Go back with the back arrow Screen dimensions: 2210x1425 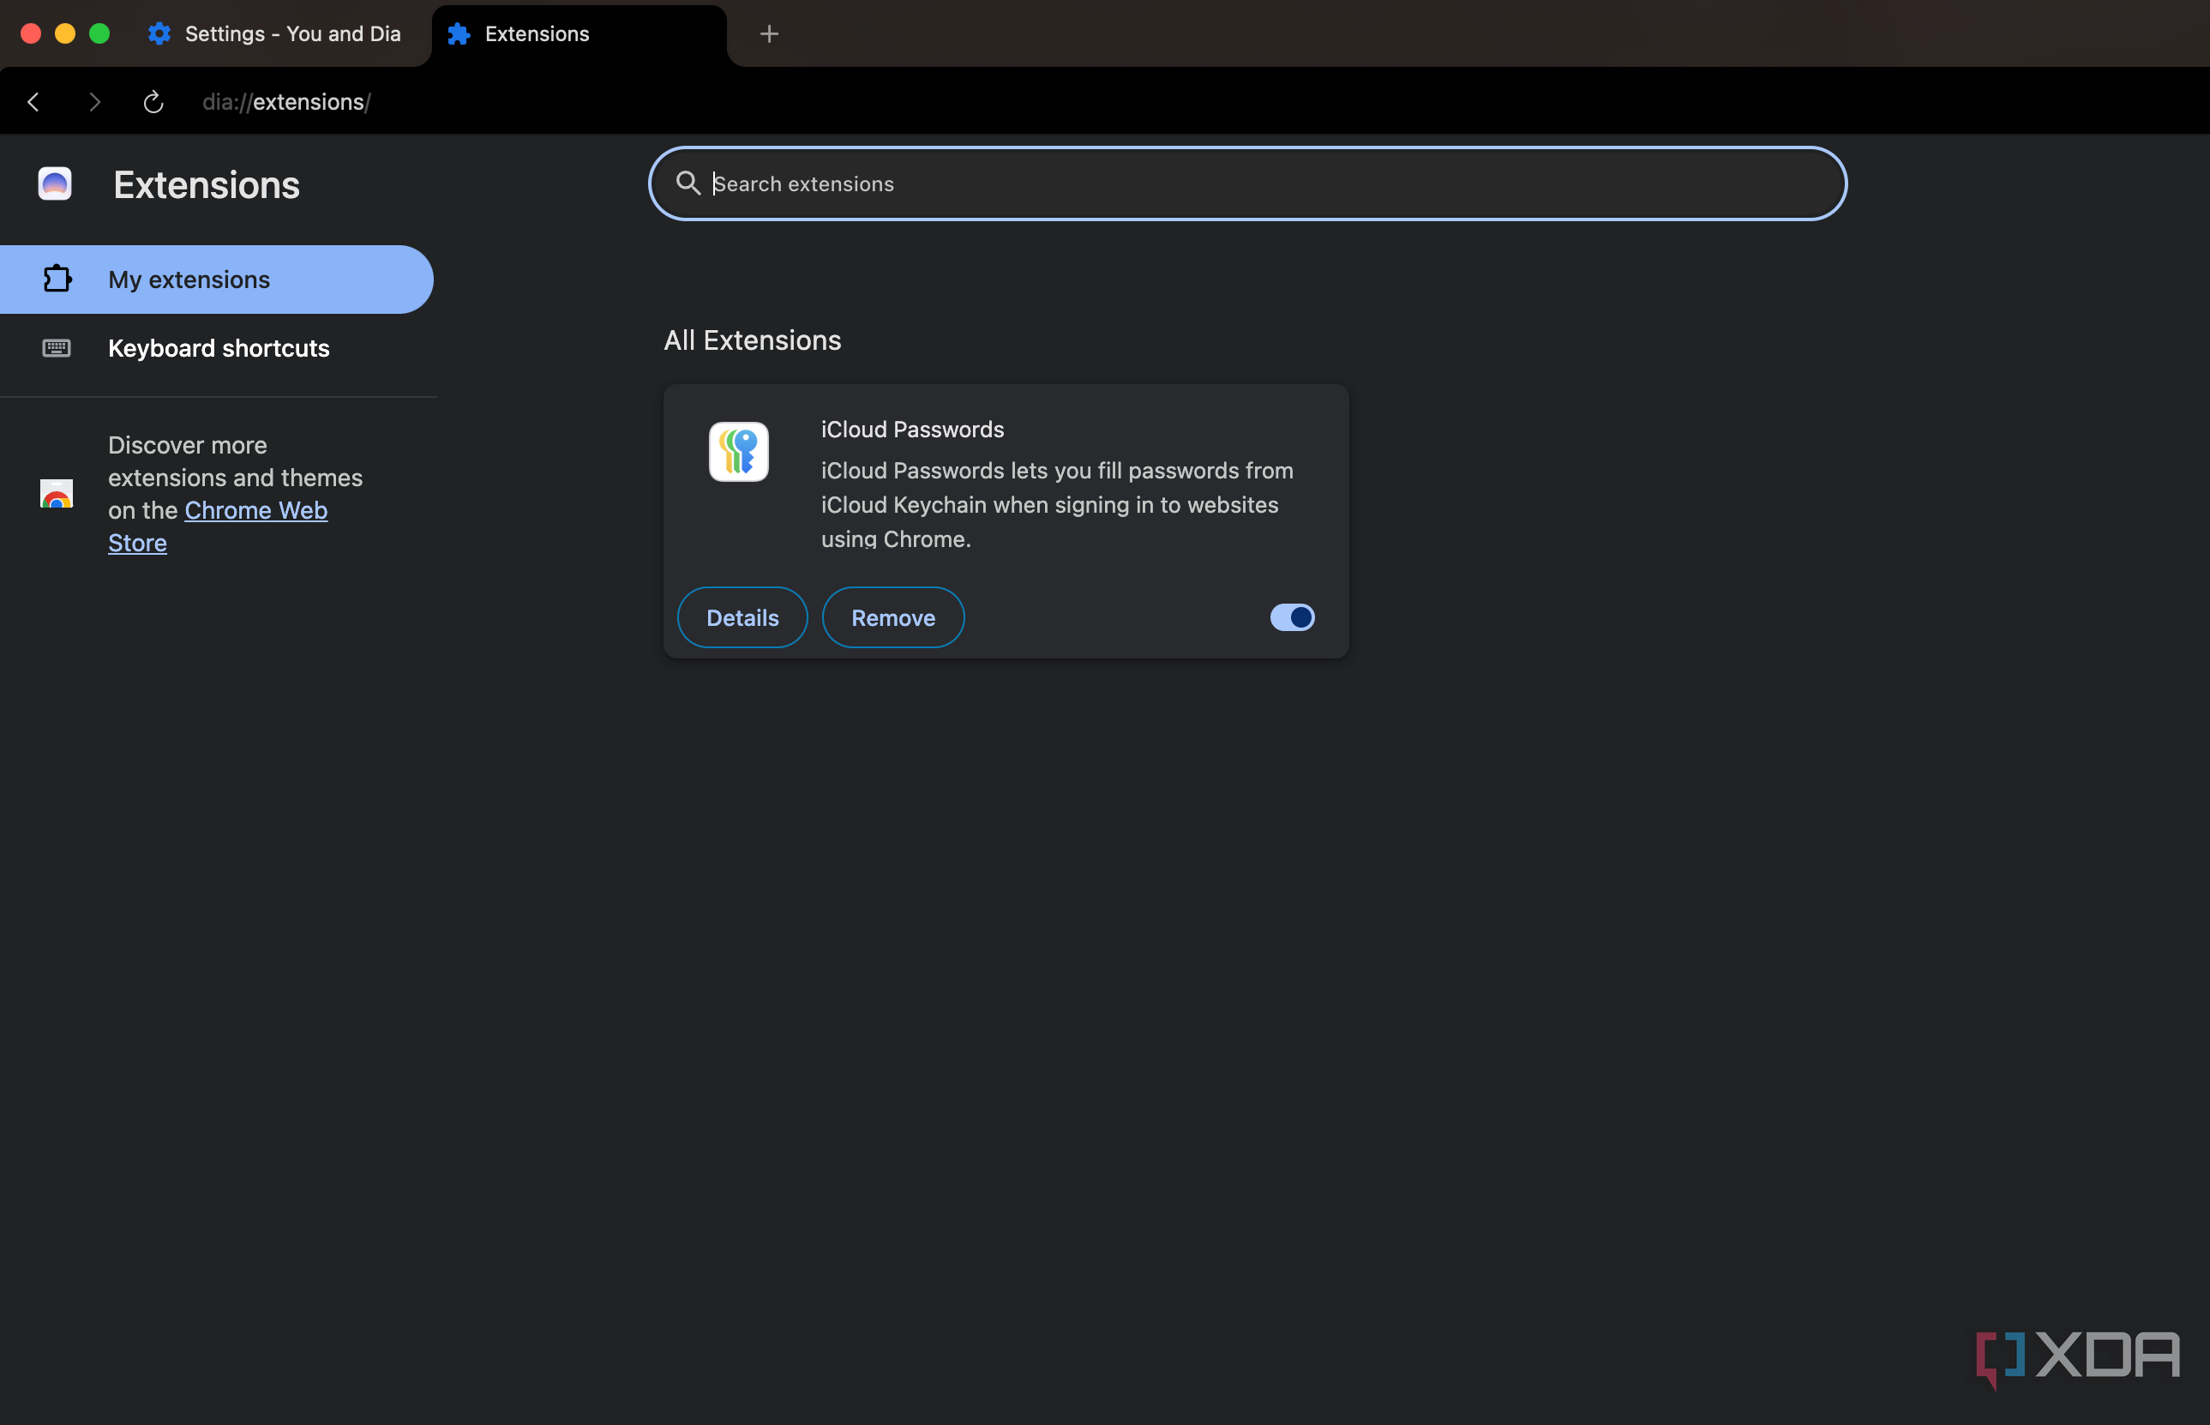33,102
